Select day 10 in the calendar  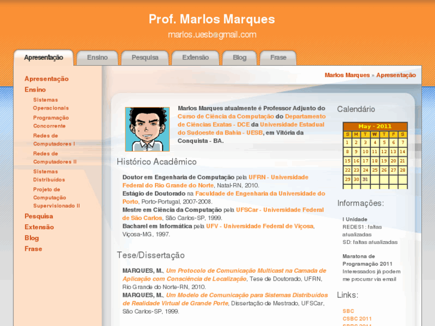(366, 152)
